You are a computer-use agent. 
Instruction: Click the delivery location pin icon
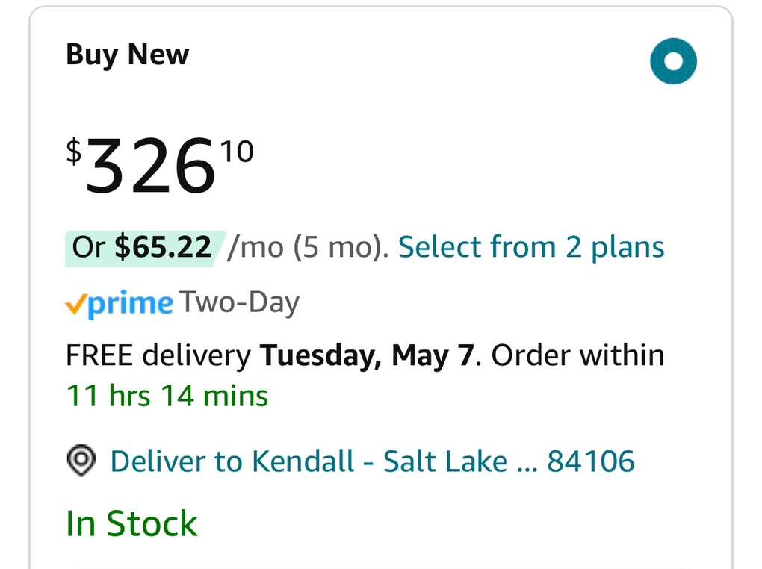tap(80, 461)
